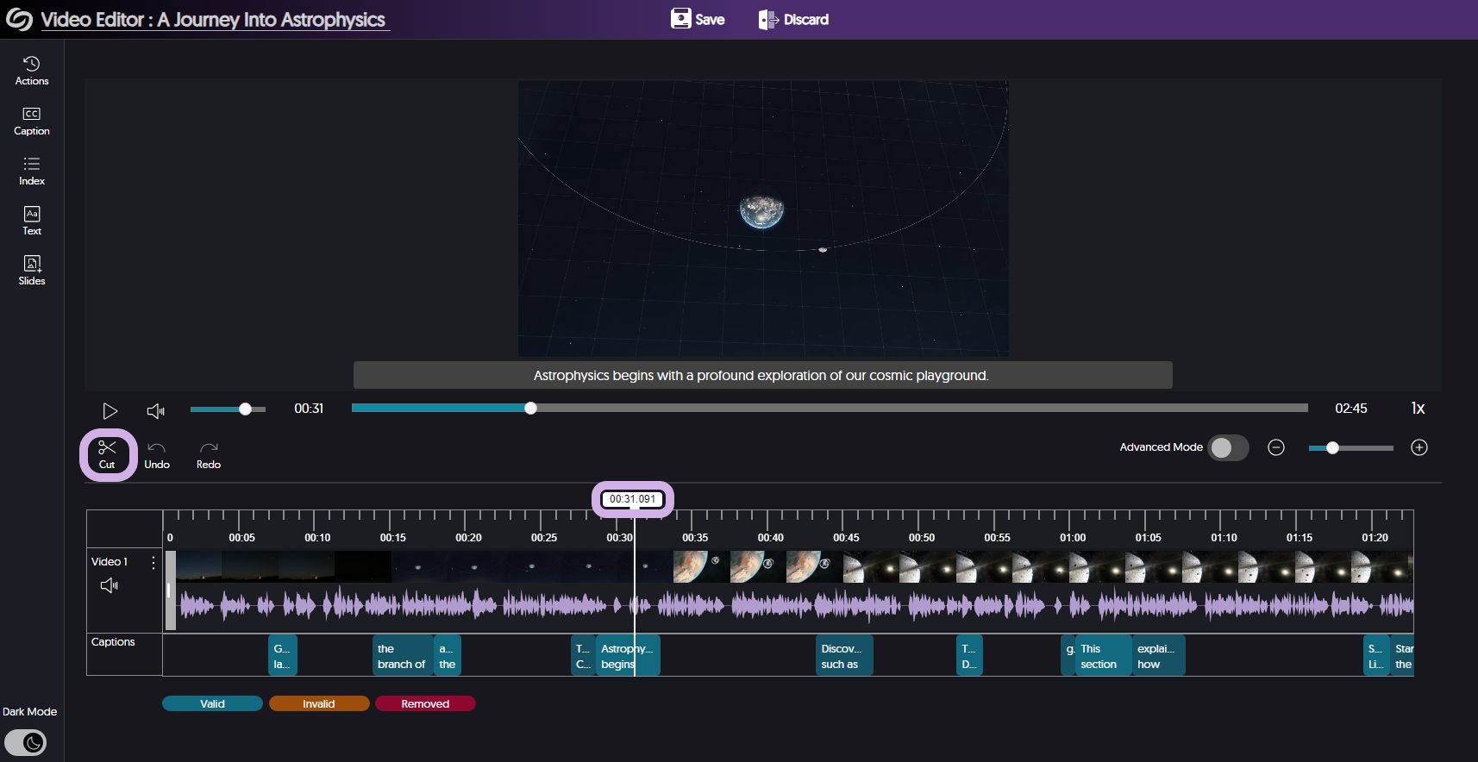Enable the Advanced Mode toggle

1227,447
